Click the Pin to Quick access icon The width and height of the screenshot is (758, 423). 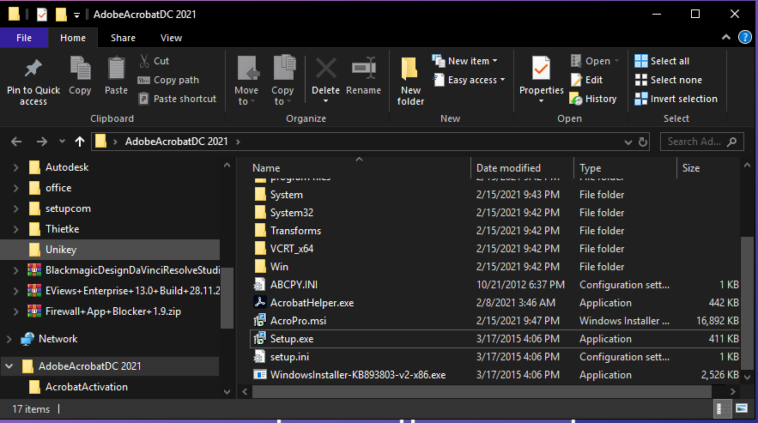click(33, 68)
